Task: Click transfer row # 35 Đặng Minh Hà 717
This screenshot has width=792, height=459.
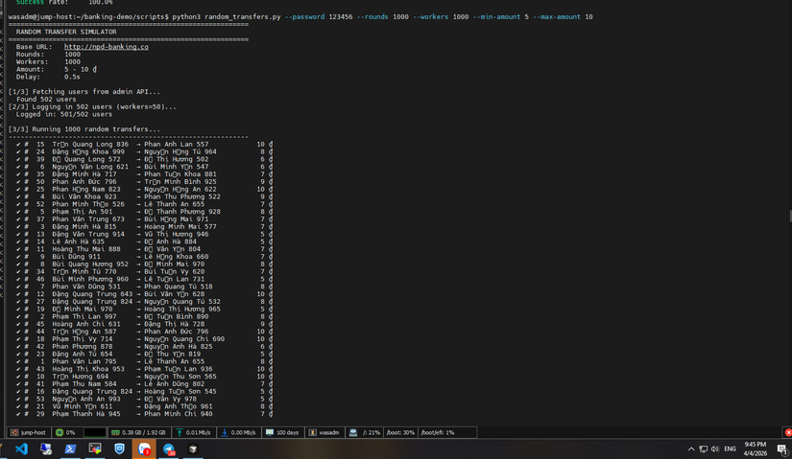Action: tap(144, 174)
